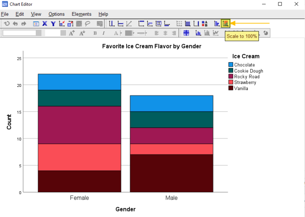This screenshot has height=217, width=305.
Task: Click the gray line markers icon
Action: 216,33
